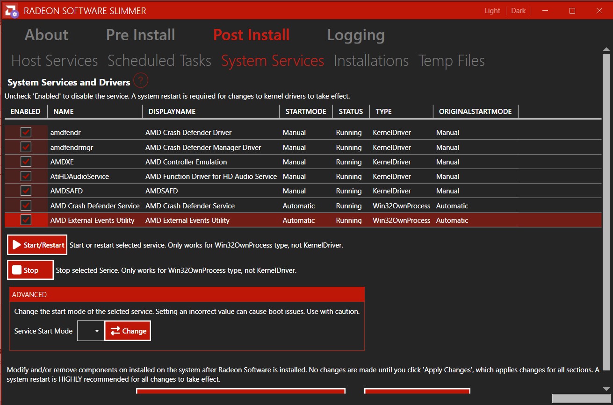Open the Host Services sub-tab

pyautogui.click(x=55, y=61)
